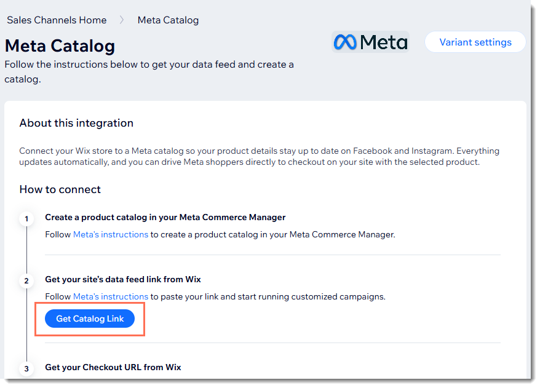Open Meta's instructions link in step 2
This screenshot has height=388, width=540.
point(111,296)
